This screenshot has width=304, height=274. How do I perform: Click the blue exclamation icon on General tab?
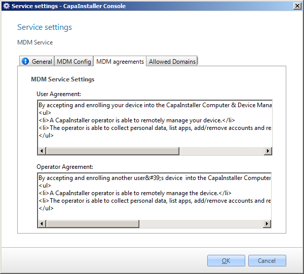point(25,61)
